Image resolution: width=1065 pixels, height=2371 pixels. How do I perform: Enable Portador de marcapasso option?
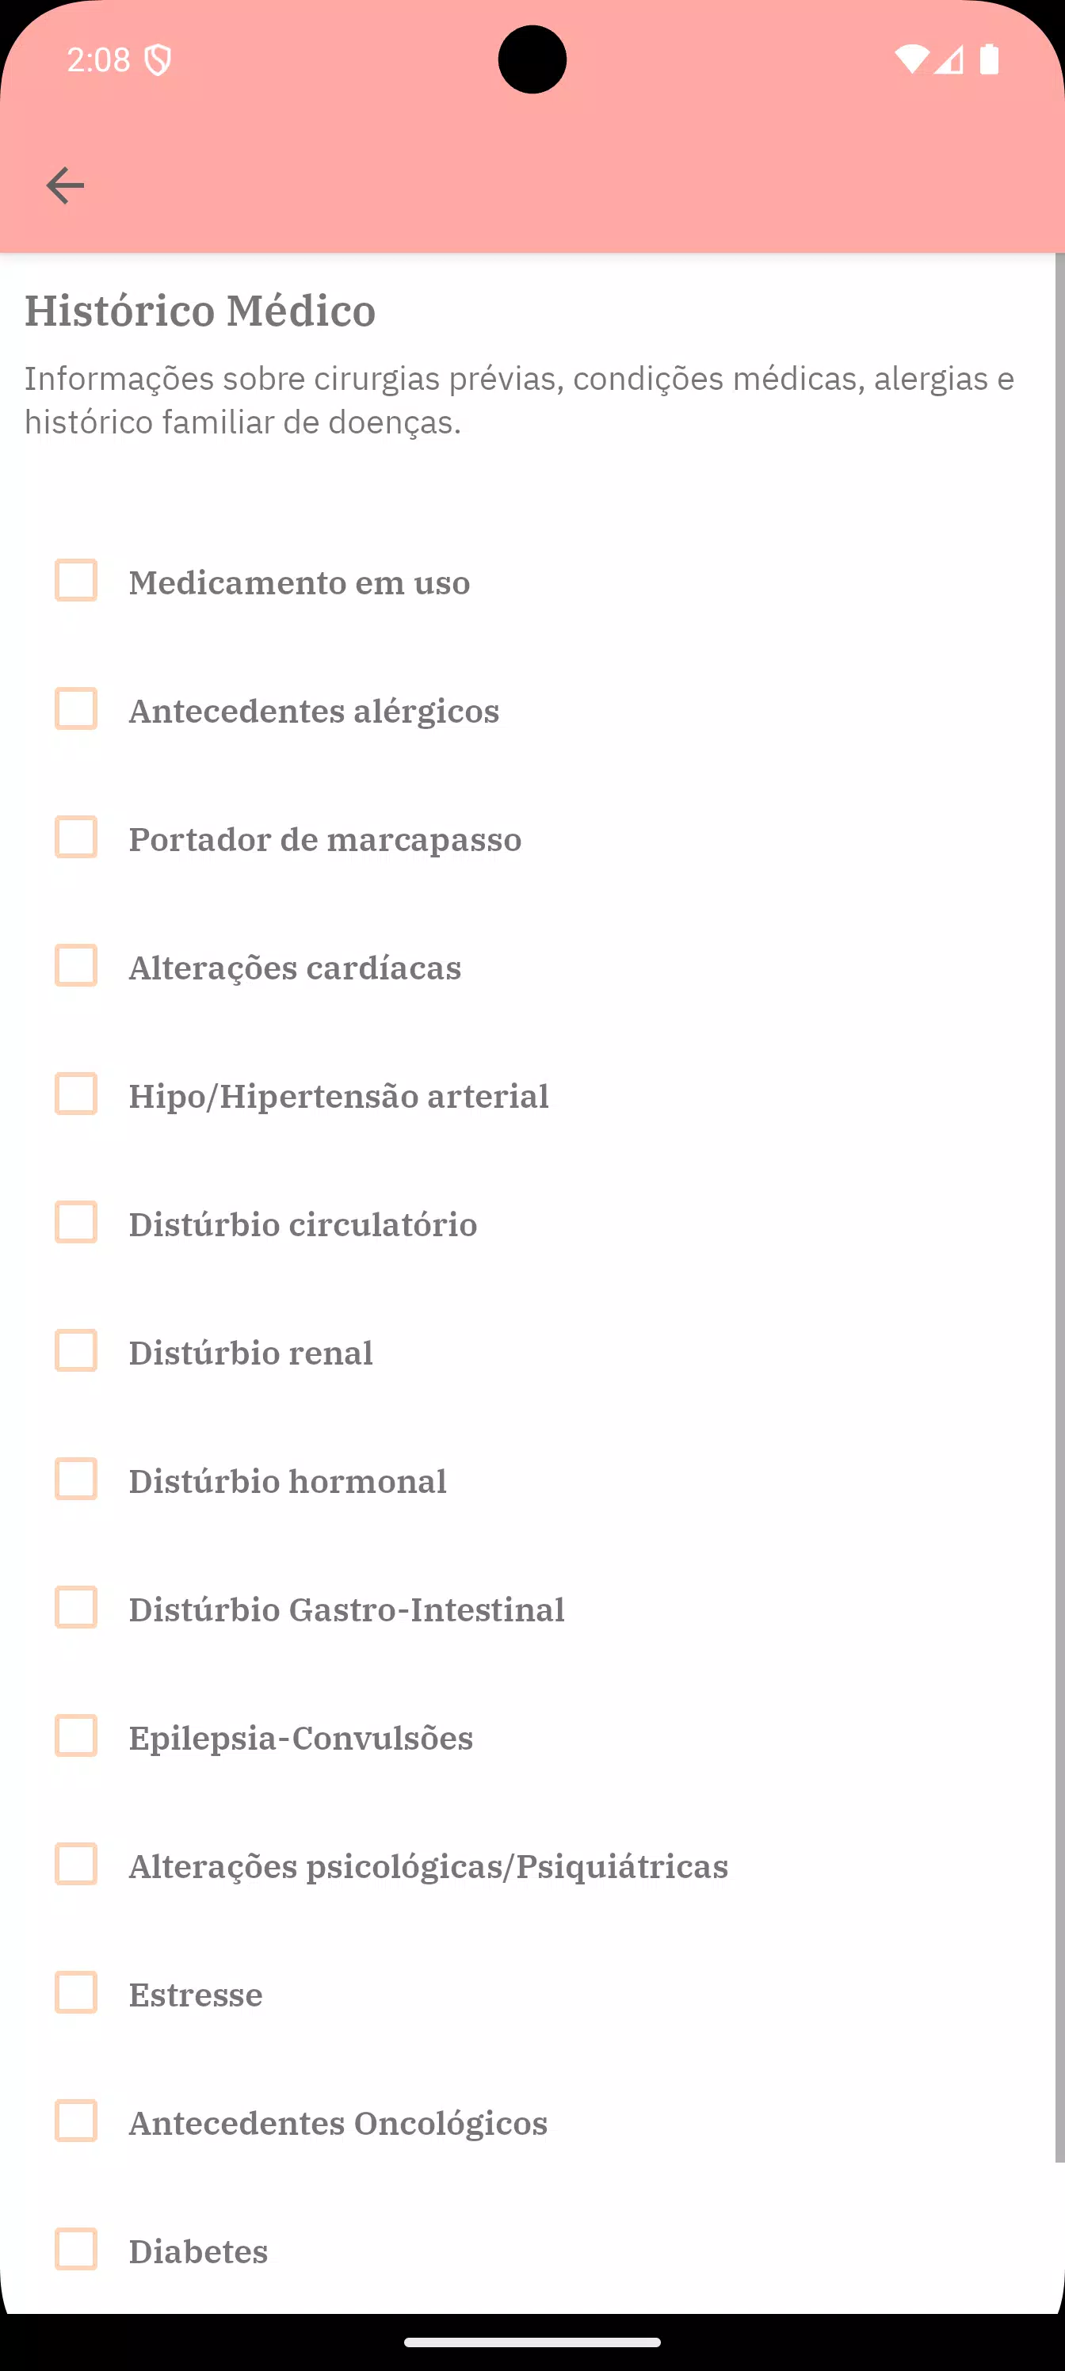[76, 838]
